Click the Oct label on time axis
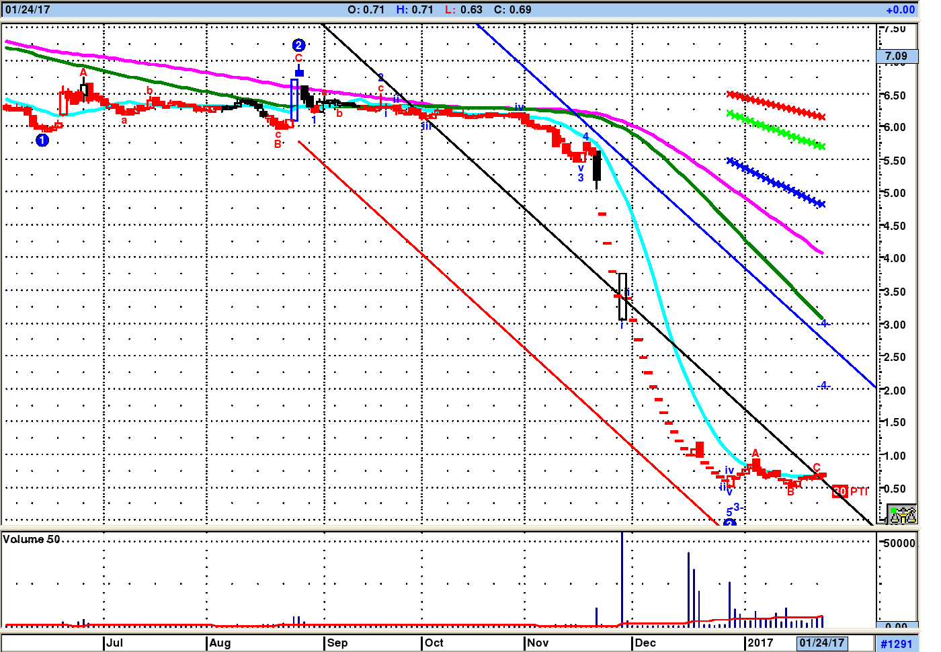941x652 pixels. point(434,643)
